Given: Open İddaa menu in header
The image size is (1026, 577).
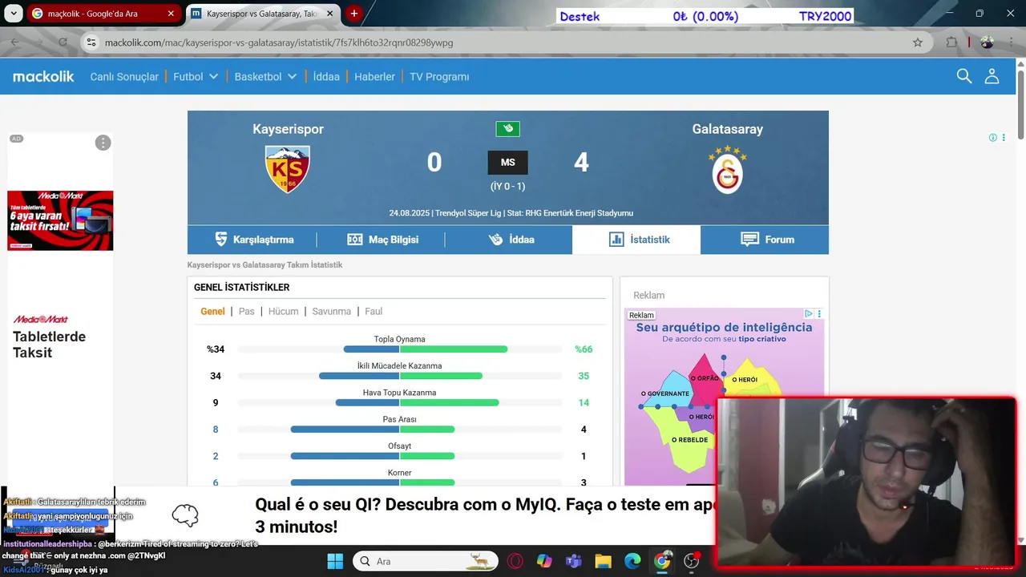Looking at the screenshot, I should pos(326,77).
